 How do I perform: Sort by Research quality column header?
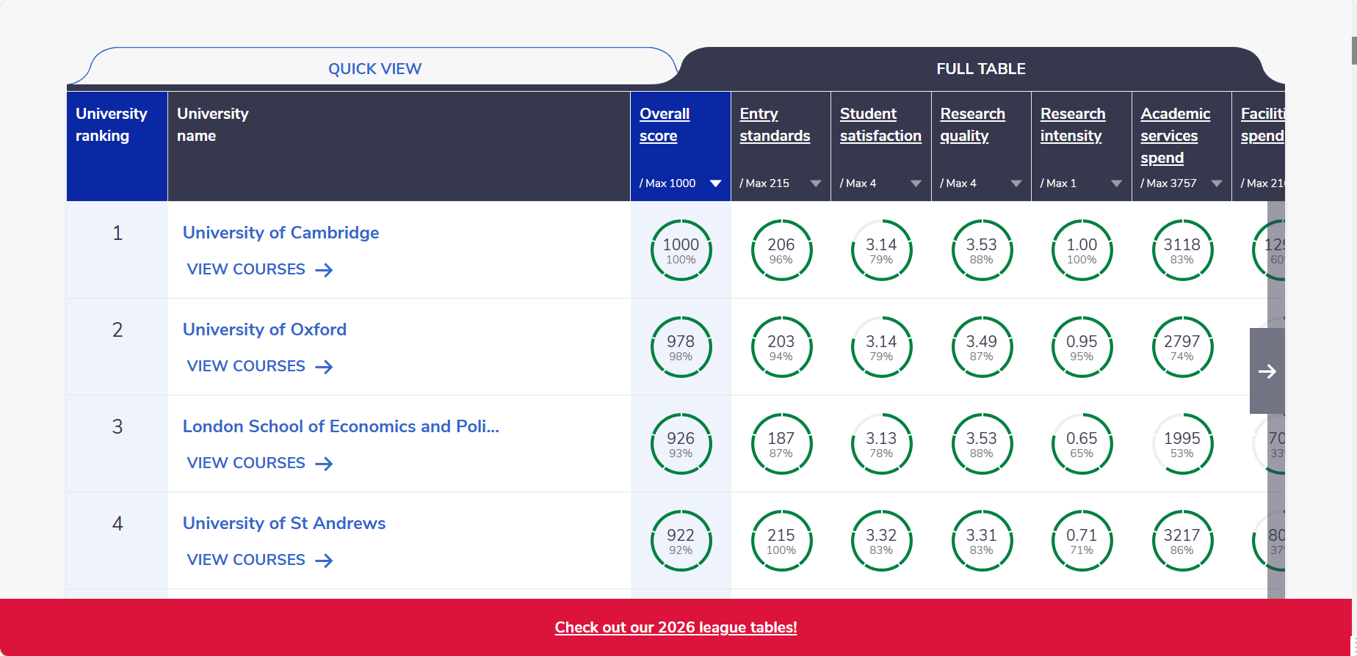(x=972, y=125)
